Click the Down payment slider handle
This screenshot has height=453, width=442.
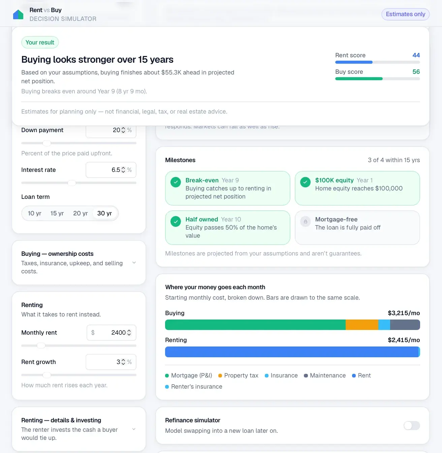(47, 143)
